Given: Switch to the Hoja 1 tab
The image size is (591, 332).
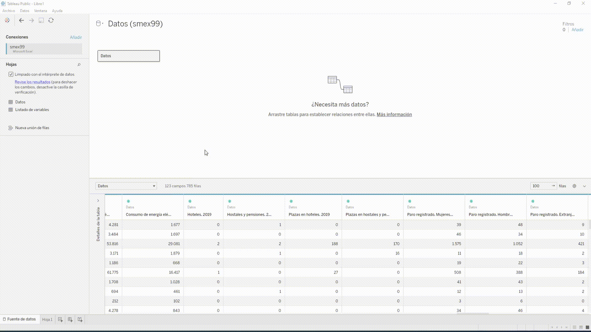Looking at the screenshot, I should 47,319.
